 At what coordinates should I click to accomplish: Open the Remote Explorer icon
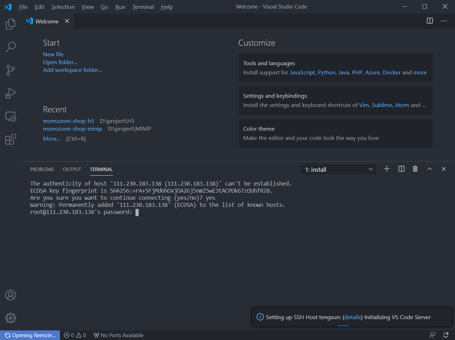pyautogui.click(x=10, y=116)
